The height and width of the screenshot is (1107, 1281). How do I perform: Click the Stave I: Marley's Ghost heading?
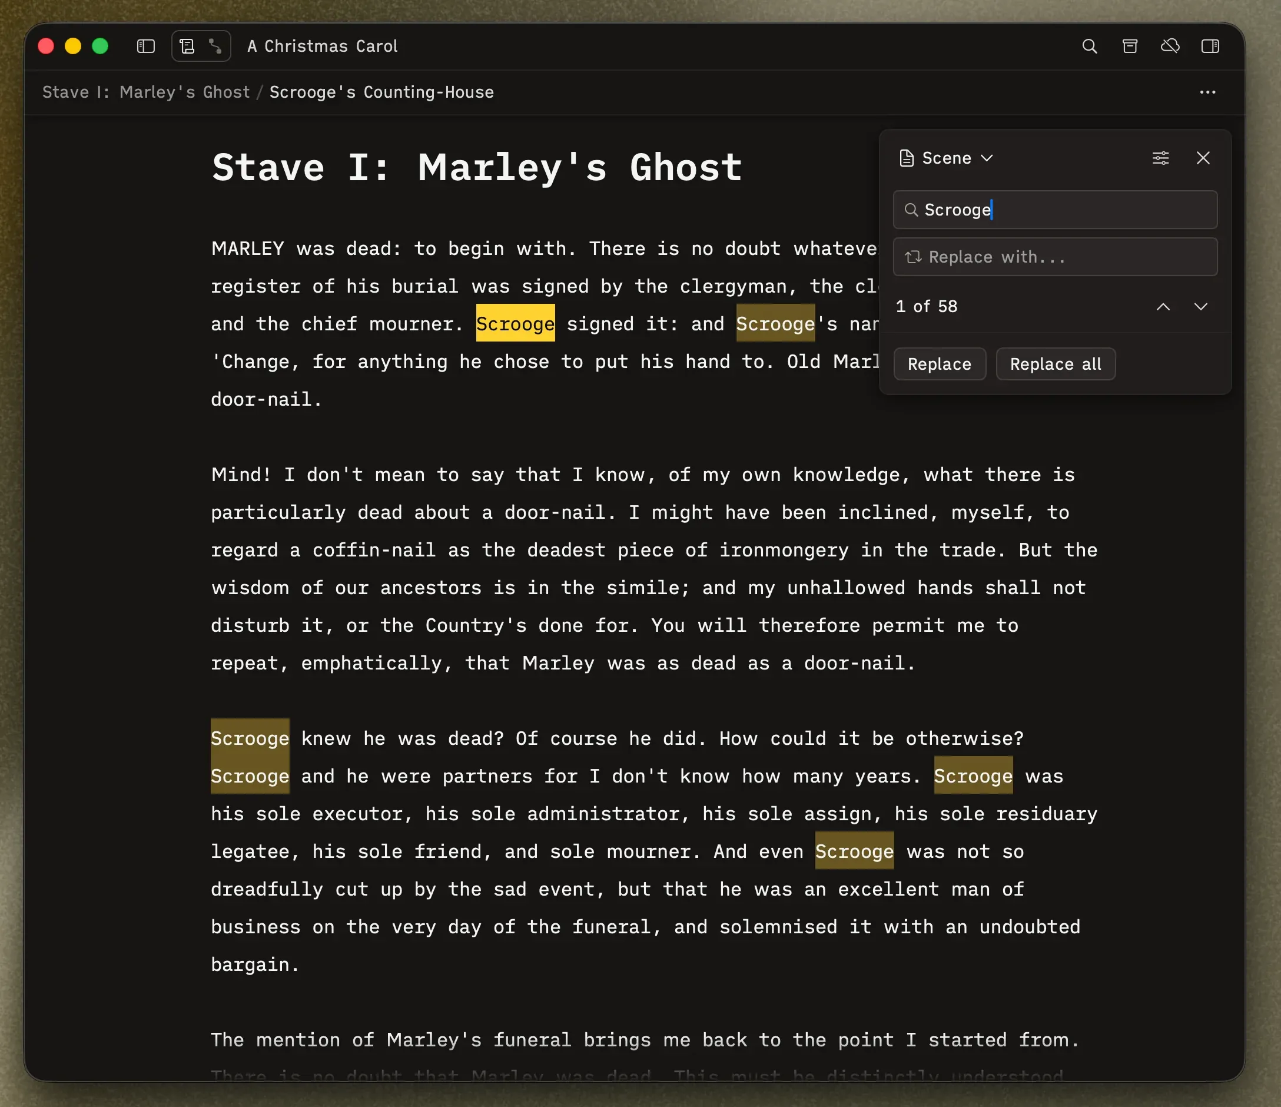click(x=477, y=168)
